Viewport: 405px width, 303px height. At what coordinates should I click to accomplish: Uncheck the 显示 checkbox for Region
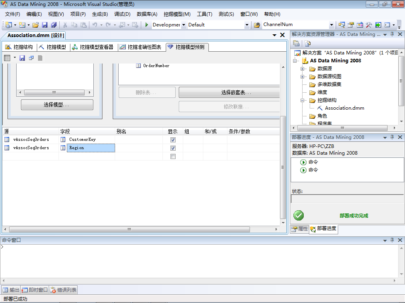point(173,148)
